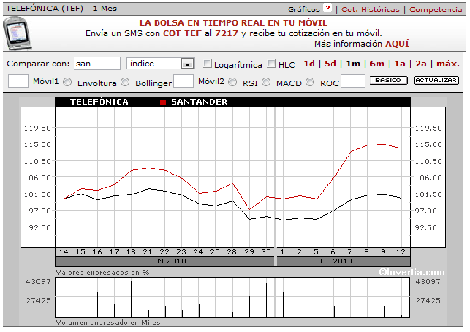Select the 1m time range
Image resolution: width=470 pixels, height=332 pixels.
(x=353, y=64)
